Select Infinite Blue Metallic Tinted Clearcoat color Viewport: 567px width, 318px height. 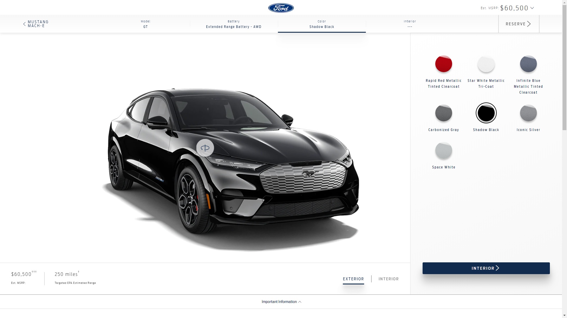[528, 64]
